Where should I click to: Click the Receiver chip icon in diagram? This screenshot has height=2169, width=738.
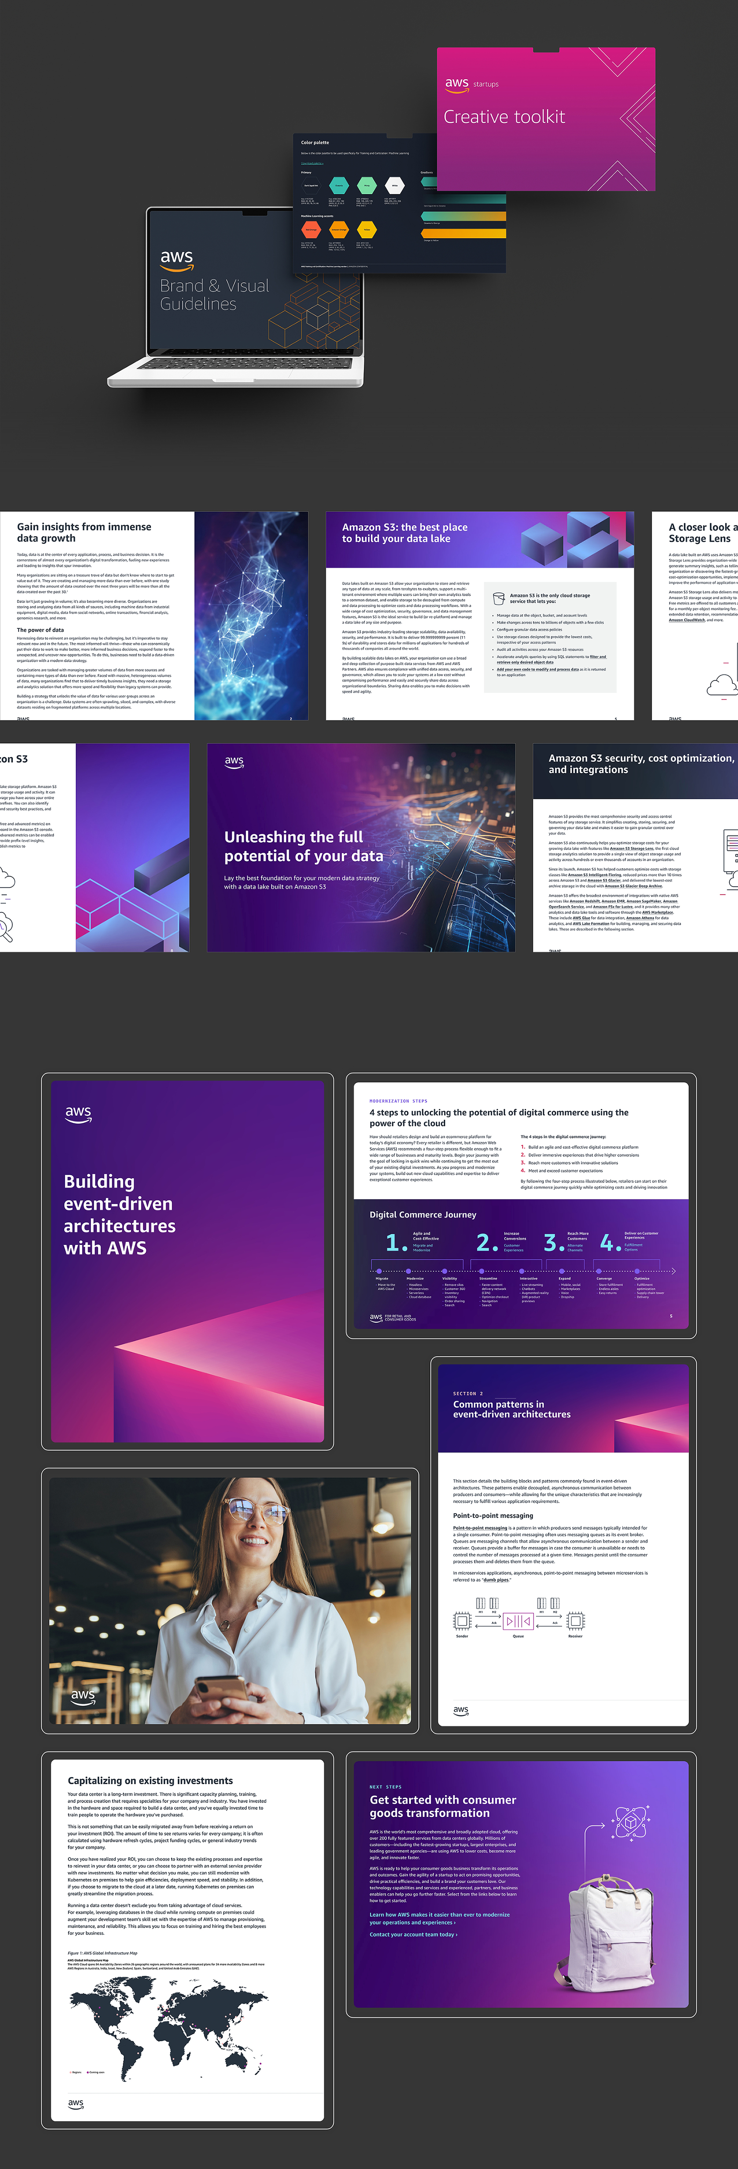coord(576,1621)
